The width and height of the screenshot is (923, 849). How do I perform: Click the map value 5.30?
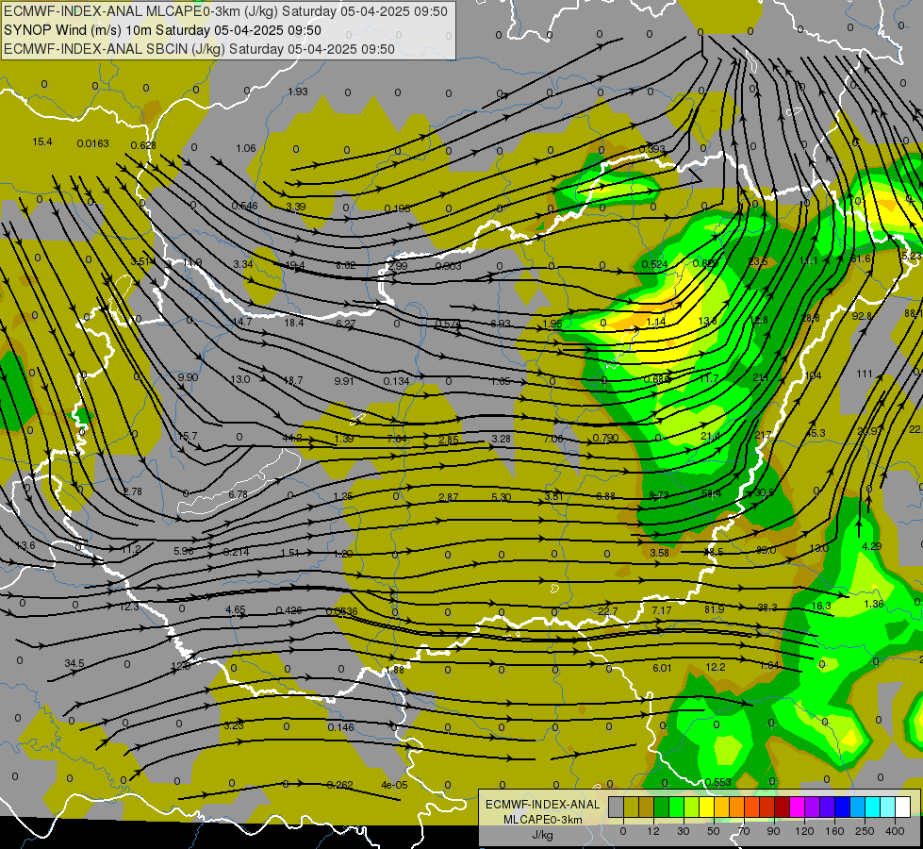click(501, 497)
